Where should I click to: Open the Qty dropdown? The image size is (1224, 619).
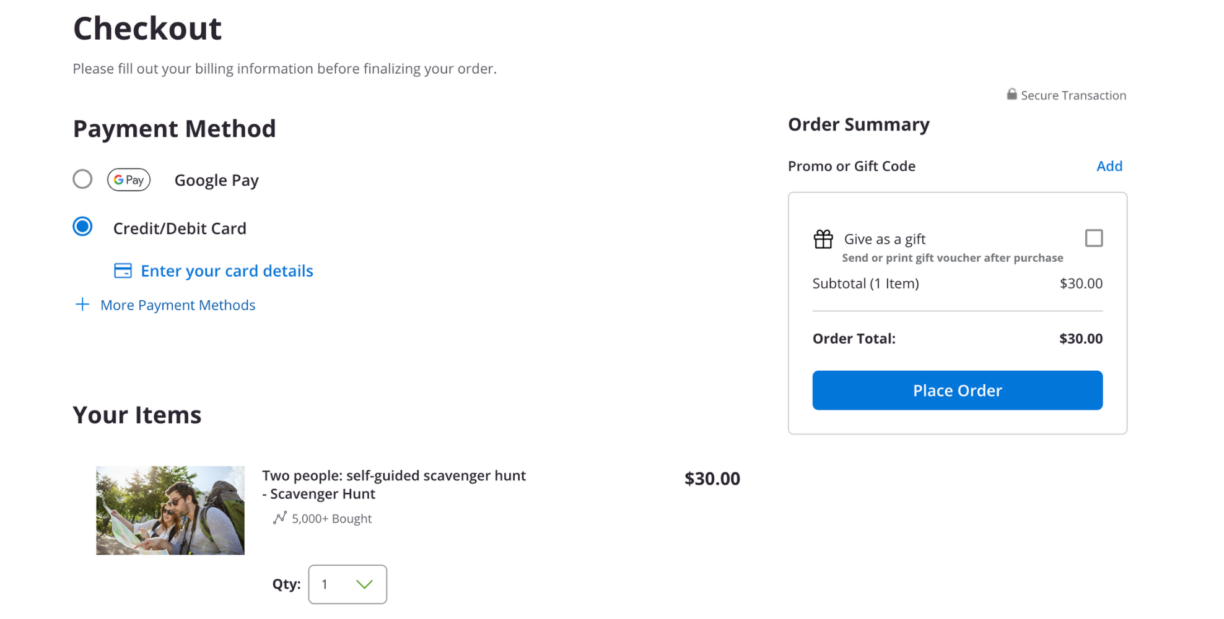(348, 584)
